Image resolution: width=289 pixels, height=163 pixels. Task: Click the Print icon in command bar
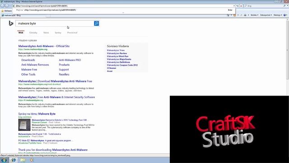pos(245,15)
